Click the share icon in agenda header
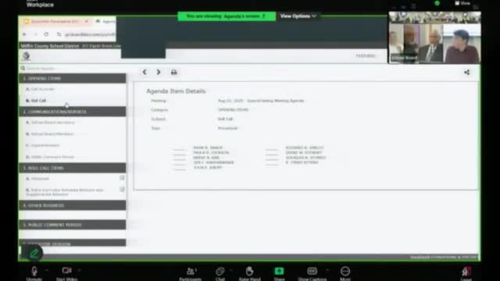The height and width of the screenshot is (281, 500). point(466,73)
